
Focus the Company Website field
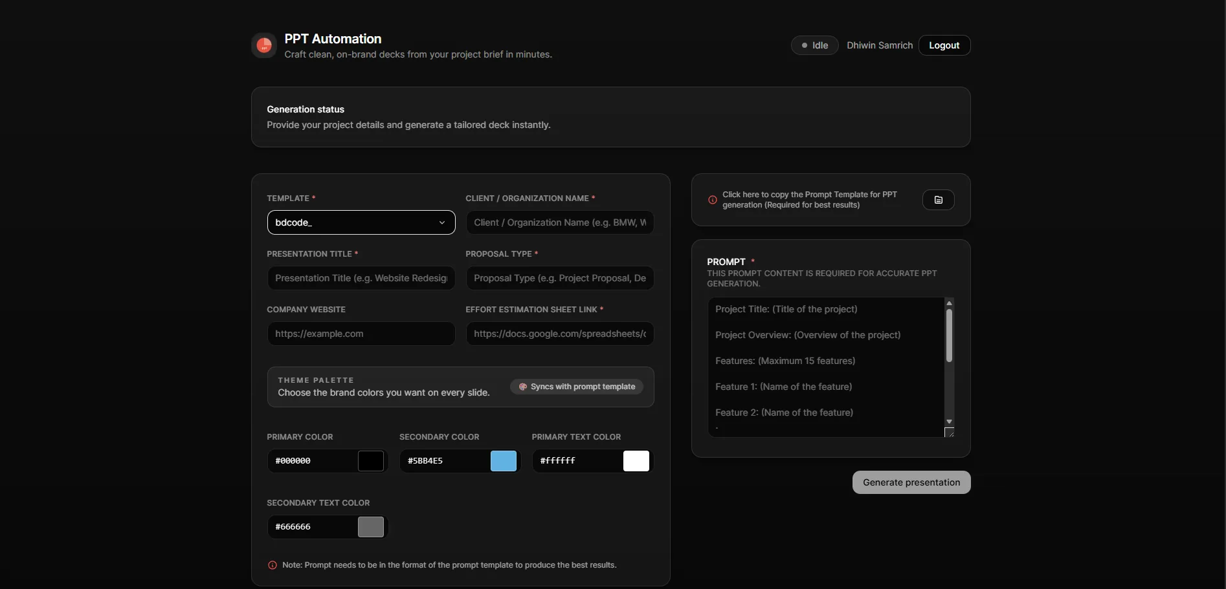tap(361, 334)
